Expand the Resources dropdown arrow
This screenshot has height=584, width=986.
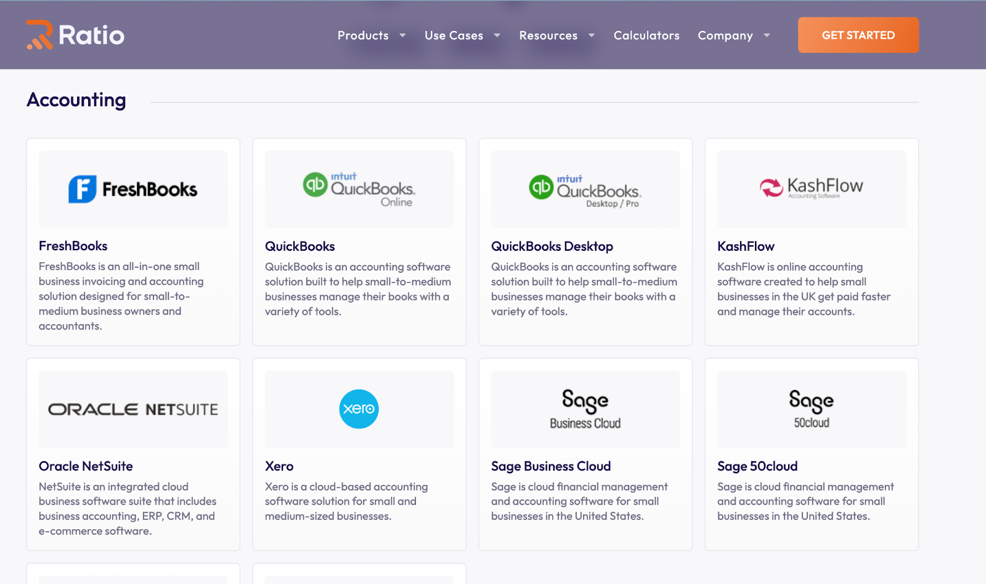click(x=592, y=35)
